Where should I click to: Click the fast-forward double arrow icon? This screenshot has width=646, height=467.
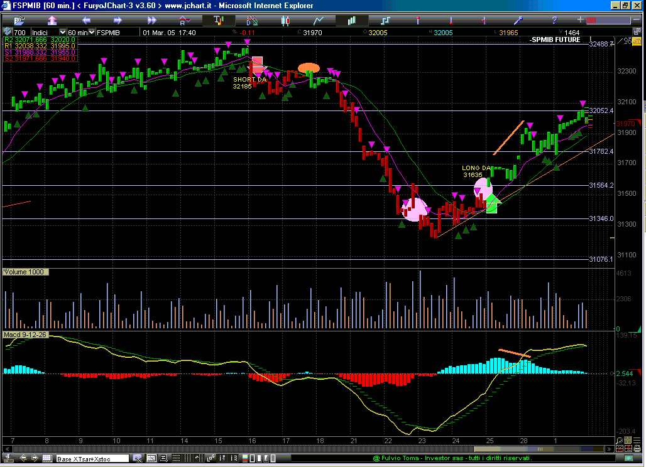coord(150,20)
